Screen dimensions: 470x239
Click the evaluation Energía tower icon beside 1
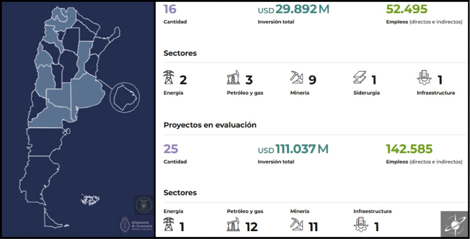168,224
